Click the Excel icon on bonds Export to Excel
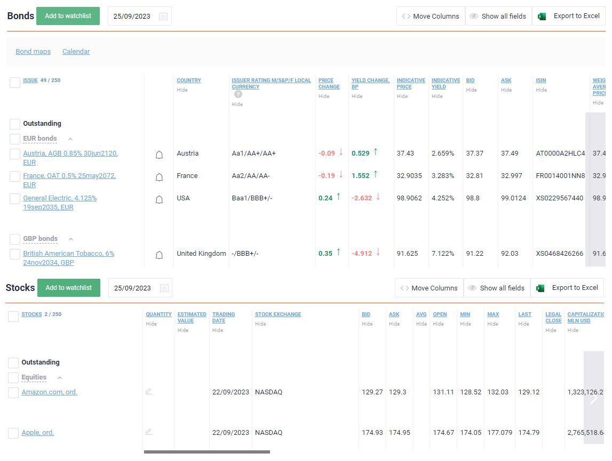The image size is (612, 461). coord(542,16)
